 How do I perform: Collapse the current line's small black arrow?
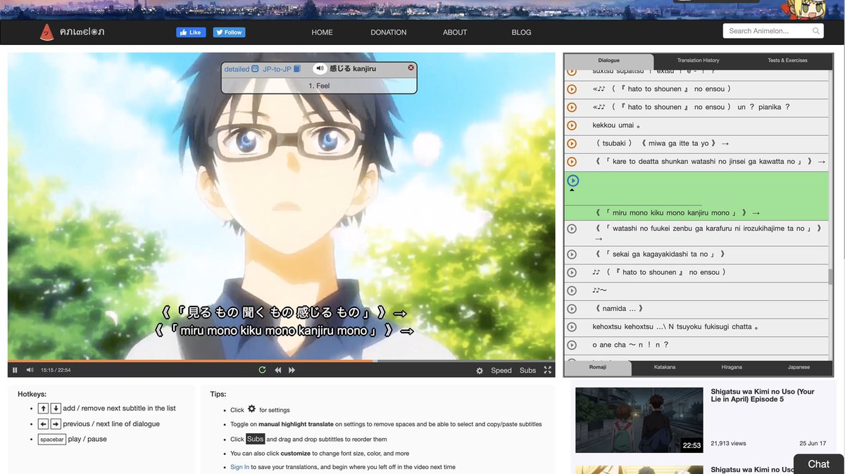pyautogui.click(x=572, y=191)
